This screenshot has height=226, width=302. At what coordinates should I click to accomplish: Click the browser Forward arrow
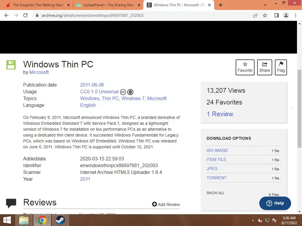pyautogui.click(x=16, y=15)
